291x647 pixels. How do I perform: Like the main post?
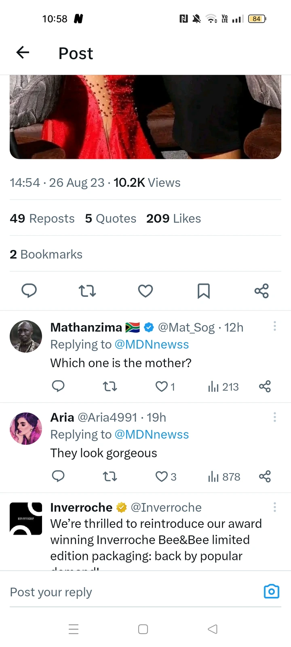click(x=145, y=291)
